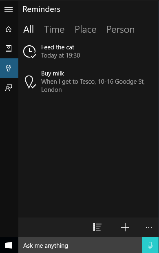Viewport: 159px width, 253px height.
Task: Switch to the Person tab
Action: tap(120, 29)
